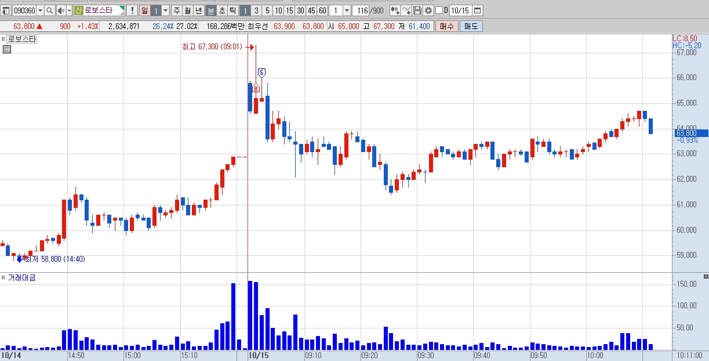
Task: Switch to the 일 (daily) chart period
Action: click(x=144, y=10)
